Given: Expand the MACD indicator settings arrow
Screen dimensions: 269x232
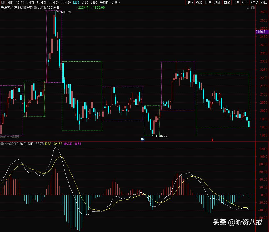Looking at the screenshot, I should coord(2,144).
